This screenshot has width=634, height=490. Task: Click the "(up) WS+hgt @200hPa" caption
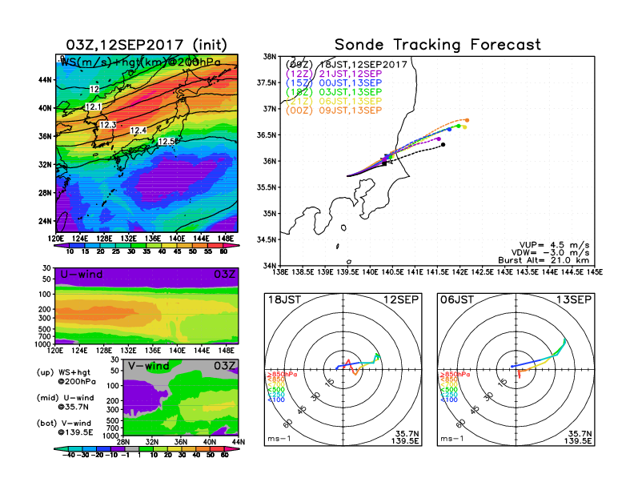[x=66, y=376]
